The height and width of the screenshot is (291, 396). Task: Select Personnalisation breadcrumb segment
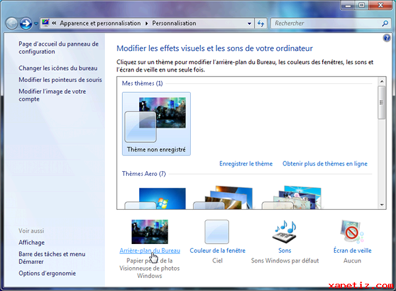pos(174,23)
